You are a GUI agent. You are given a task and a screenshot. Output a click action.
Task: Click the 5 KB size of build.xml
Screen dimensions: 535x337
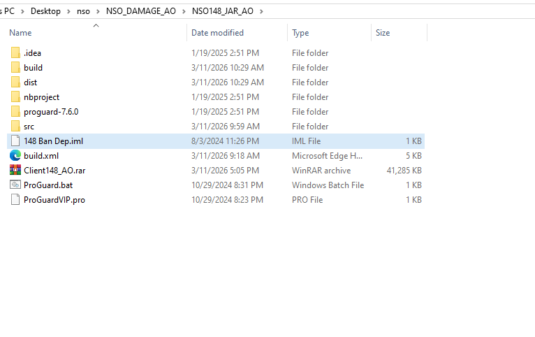[x=413, y=156]
